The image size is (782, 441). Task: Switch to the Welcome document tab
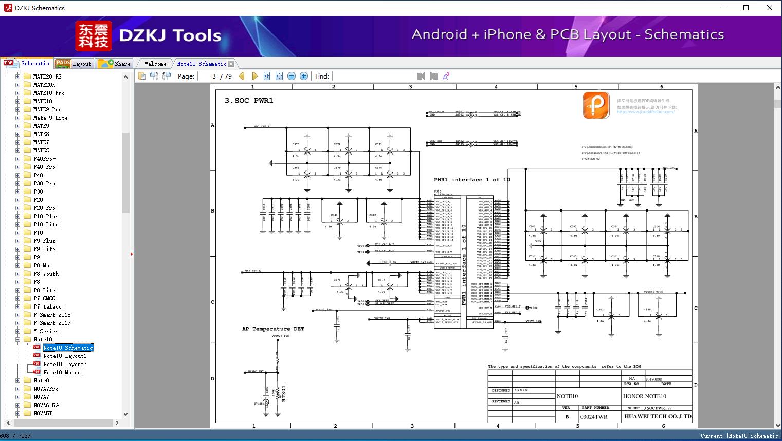pyautogui.click(x=155, y=64)
